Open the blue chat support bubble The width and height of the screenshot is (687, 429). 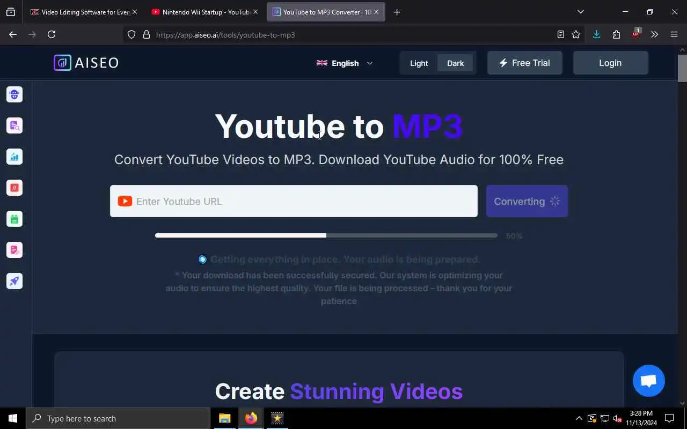click(x=649, y=381)
